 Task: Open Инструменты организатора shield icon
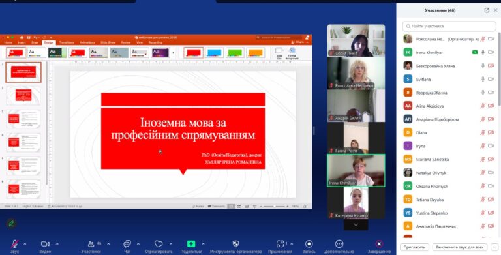pyautogui.click(x=235, y=244)
